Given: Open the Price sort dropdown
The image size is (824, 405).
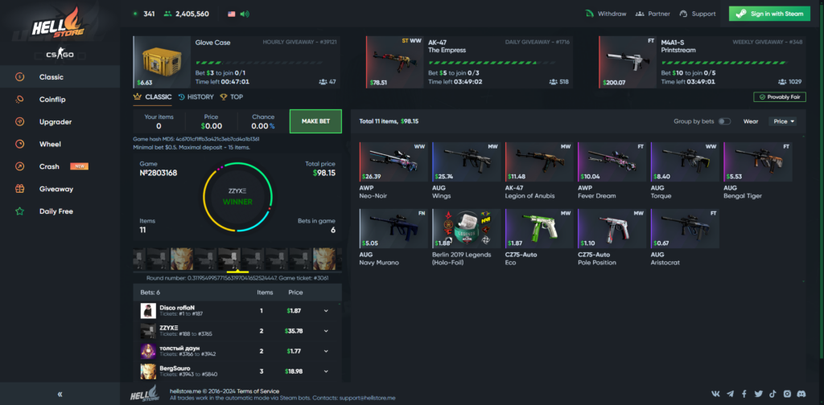Looking at the screenshot, I should [782, 121].
